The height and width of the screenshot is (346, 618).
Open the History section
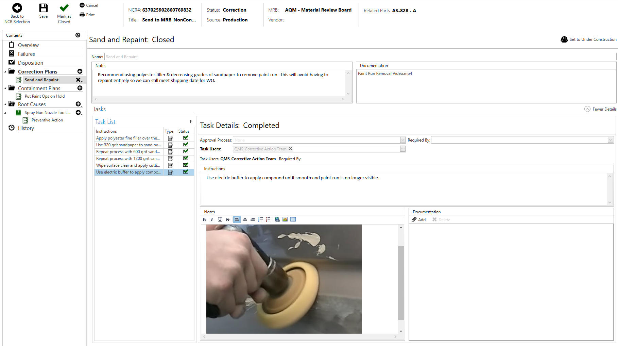(x=26, y=128)
